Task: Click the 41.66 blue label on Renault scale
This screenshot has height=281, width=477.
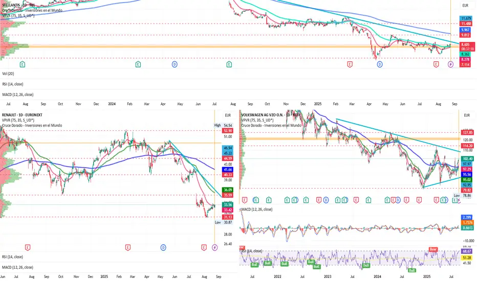Action: point(228,170)
